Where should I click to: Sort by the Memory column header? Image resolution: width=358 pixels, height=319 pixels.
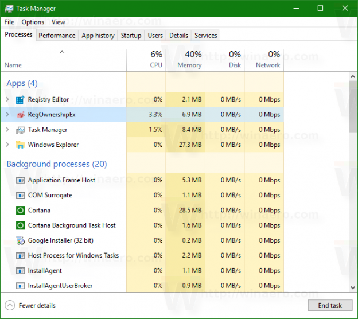185,60
